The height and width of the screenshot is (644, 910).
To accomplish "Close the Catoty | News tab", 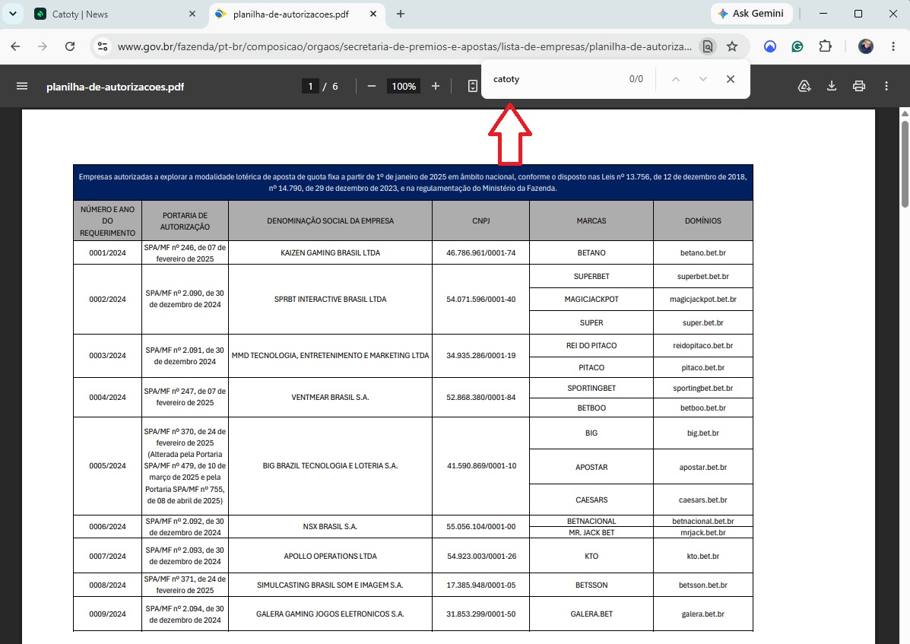I will click(x=192, y=14).
